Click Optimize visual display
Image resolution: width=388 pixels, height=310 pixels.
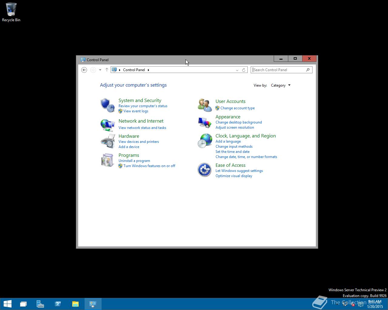(234, 176)
